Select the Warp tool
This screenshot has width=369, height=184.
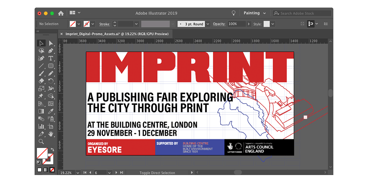pyautogui.click(x=51, y=88)
